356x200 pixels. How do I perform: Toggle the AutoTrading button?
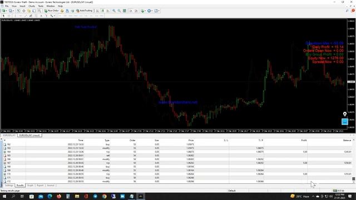click(85, 11)
